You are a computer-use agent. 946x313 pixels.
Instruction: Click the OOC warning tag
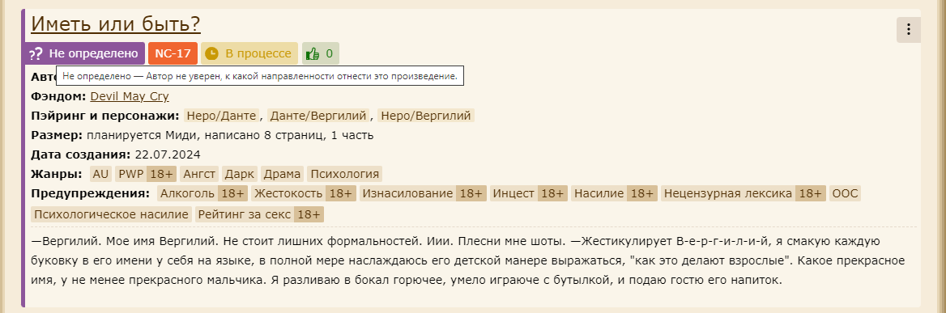pyautogui.click(x=845, y=194)
